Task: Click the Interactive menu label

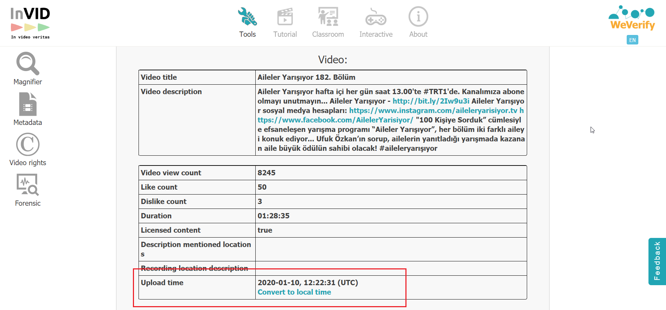Action: [x=376, y=34]
